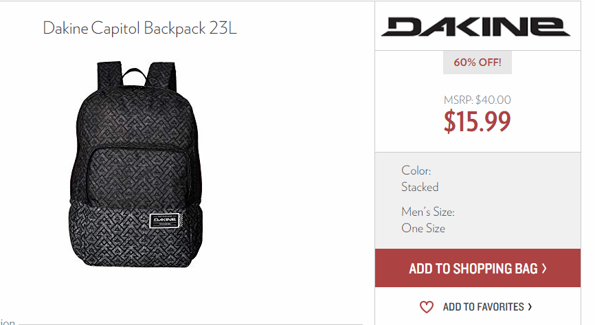Click the heart icon beside Add to Favorites

click(x=426, y=306)
